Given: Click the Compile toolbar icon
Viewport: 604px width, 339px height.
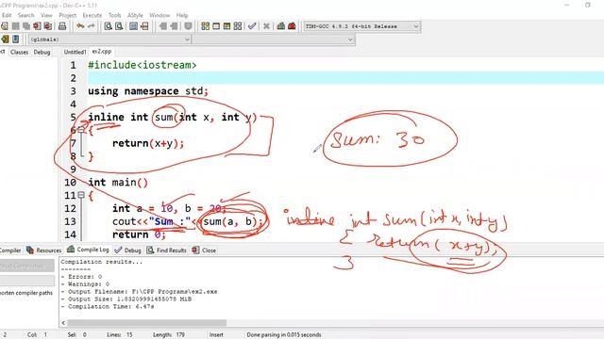Looking at the screenshot, I should click(x=206, y=26).
